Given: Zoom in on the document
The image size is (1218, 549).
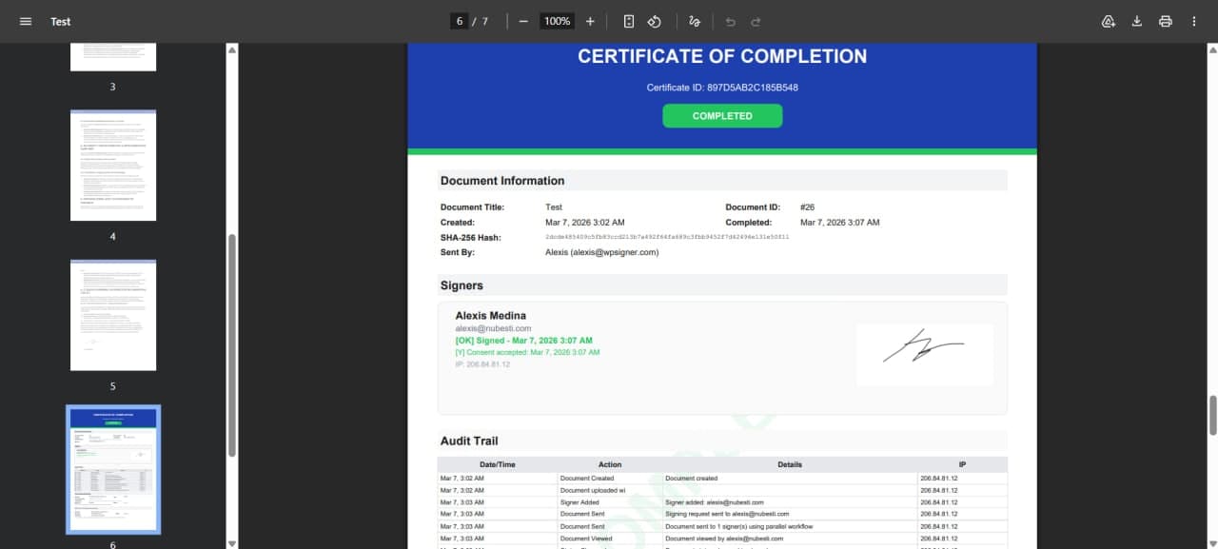Looking at the screenshot, I should click(x=590, y=20).
